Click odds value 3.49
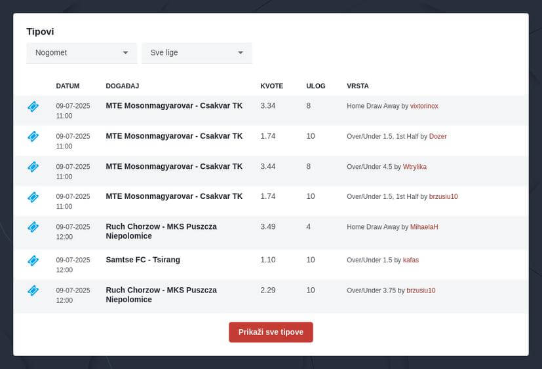This screenshot has width=542, height=369. click(x=268, y=226)
